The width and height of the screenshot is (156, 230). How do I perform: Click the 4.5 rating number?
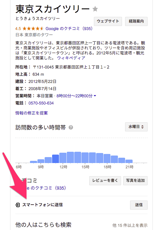click(18, 28)
